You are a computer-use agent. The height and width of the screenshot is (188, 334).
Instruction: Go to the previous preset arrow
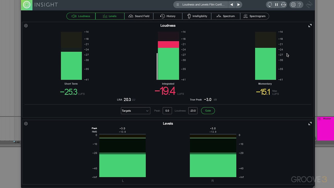(x=231, y=5)
